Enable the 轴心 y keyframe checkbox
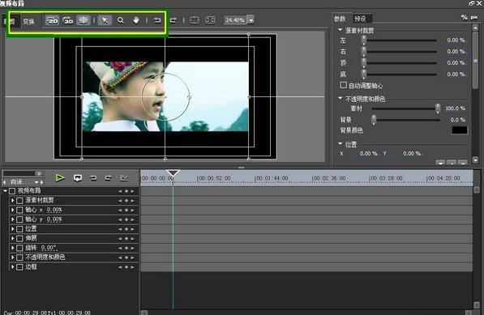The height and width of the screenshot is (315, 484). [19, 219]
